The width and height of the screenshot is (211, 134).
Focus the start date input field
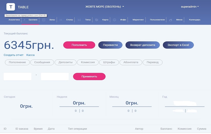tap(17, 76)
